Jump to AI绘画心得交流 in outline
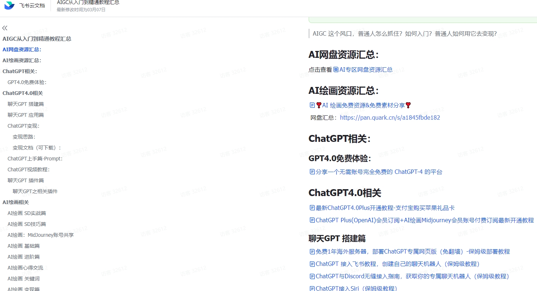 pyautogui.click(x=25, y=268)
